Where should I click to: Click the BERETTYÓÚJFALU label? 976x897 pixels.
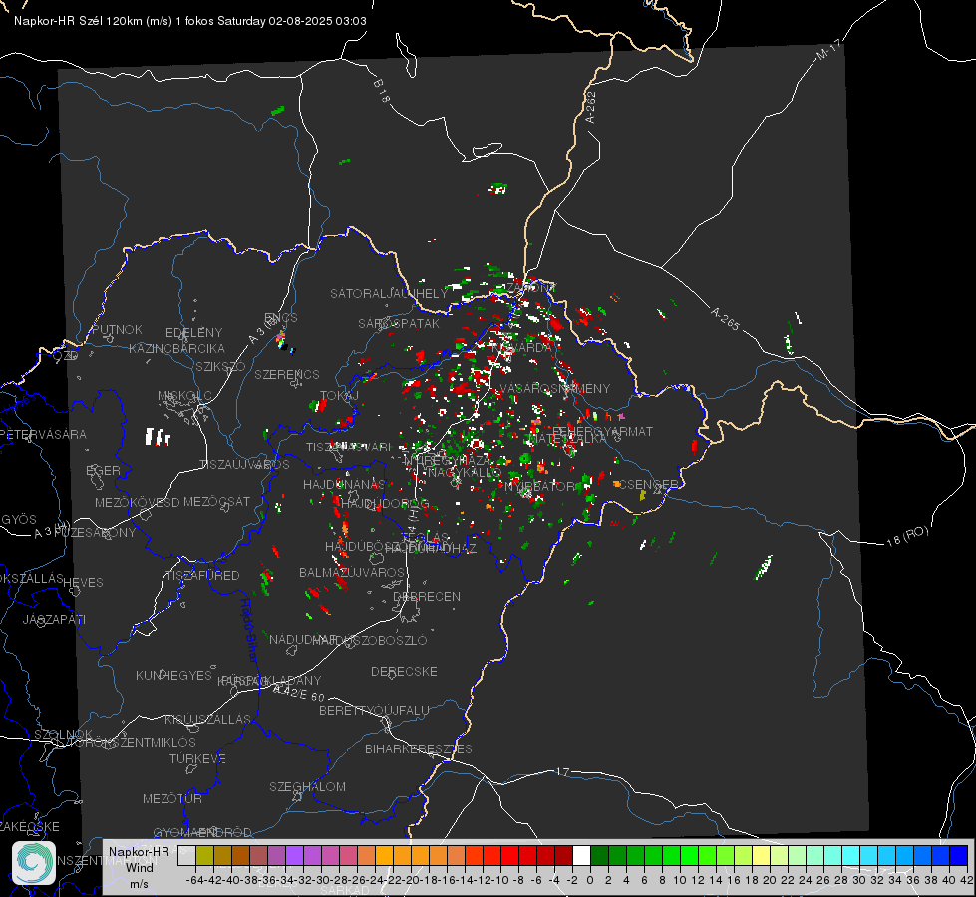coord(374,711)
